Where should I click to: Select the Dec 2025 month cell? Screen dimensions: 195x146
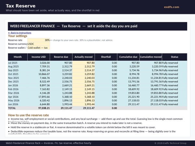click(18, 81)
